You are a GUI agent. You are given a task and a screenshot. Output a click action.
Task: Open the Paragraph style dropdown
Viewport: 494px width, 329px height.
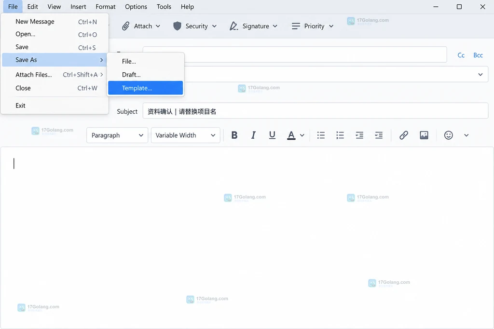coord(117,135)
